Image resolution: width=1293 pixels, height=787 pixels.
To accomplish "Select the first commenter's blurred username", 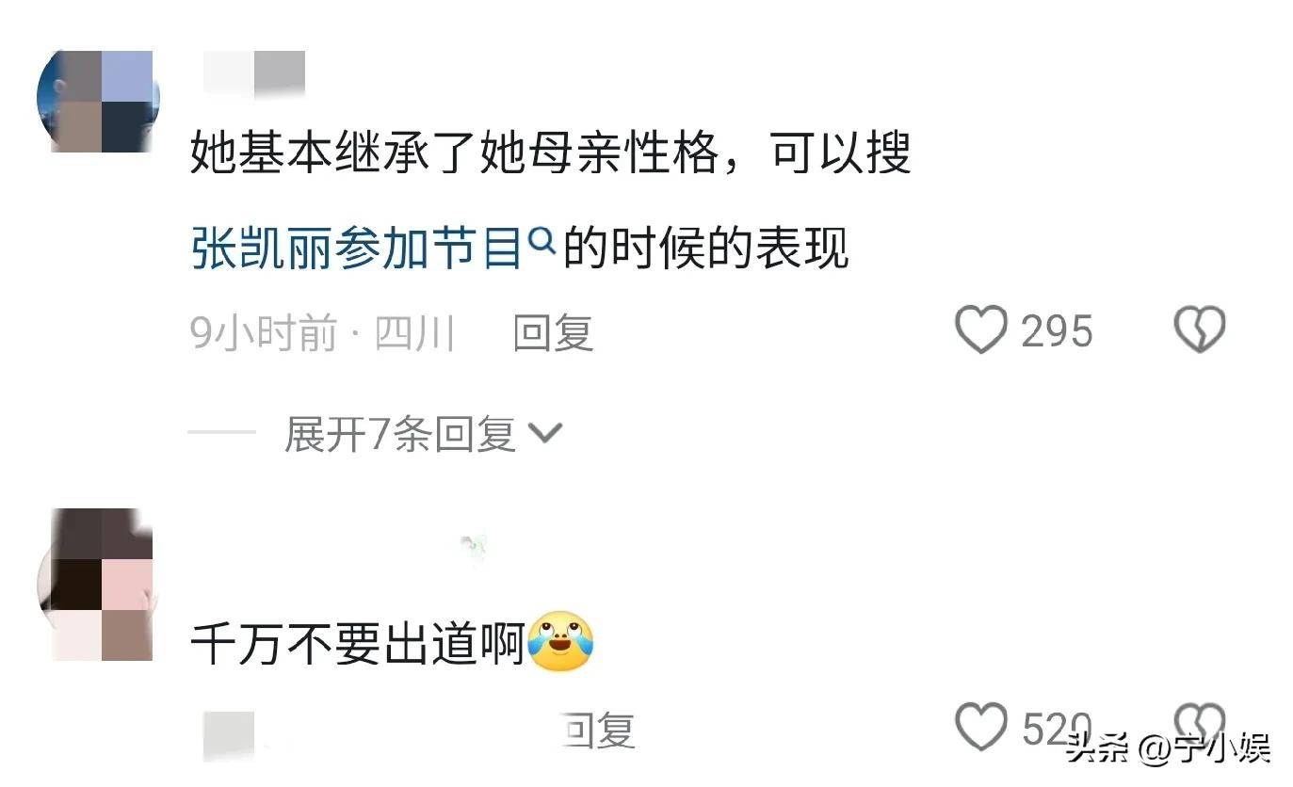I will pos(254,72).
